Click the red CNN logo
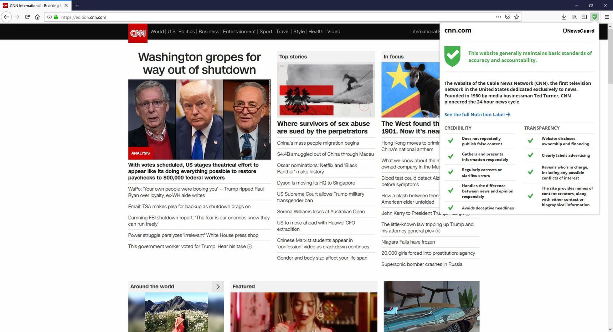This screenshot has width=613, height=332. [x=138, y=33]
